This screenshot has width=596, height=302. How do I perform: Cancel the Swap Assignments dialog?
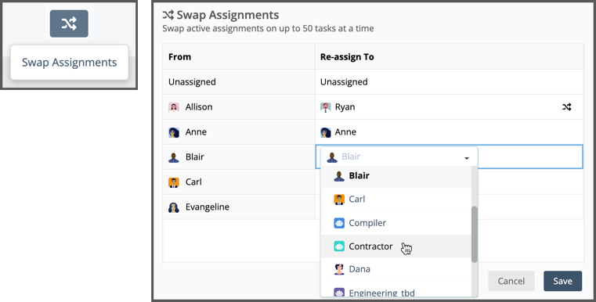(511, 281)
